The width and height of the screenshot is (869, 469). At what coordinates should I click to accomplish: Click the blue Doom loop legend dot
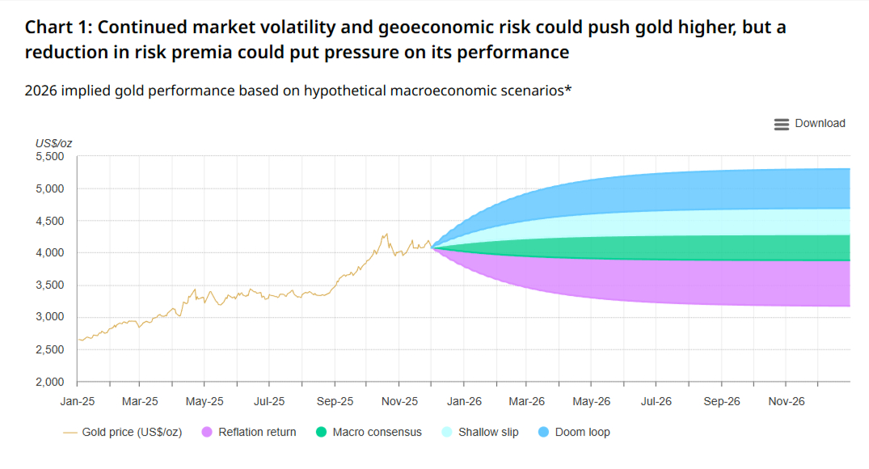coord(543,432)
